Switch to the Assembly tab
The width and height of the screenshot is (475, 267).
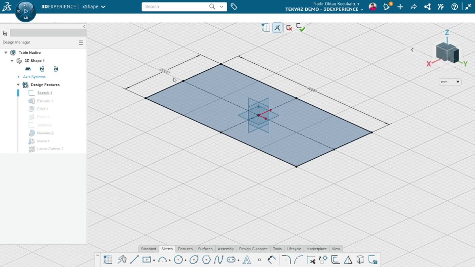(x=226, y=249)
